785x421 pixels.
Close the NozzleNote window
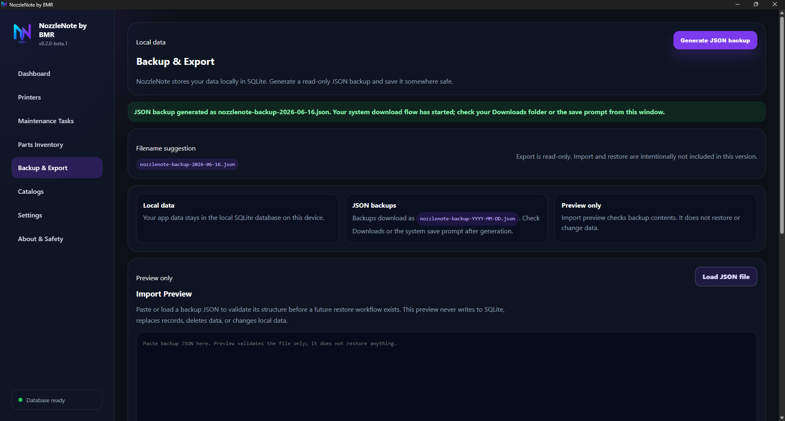point(775,4)
